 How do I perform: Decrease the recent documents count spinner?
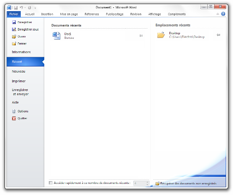[147, 184]
